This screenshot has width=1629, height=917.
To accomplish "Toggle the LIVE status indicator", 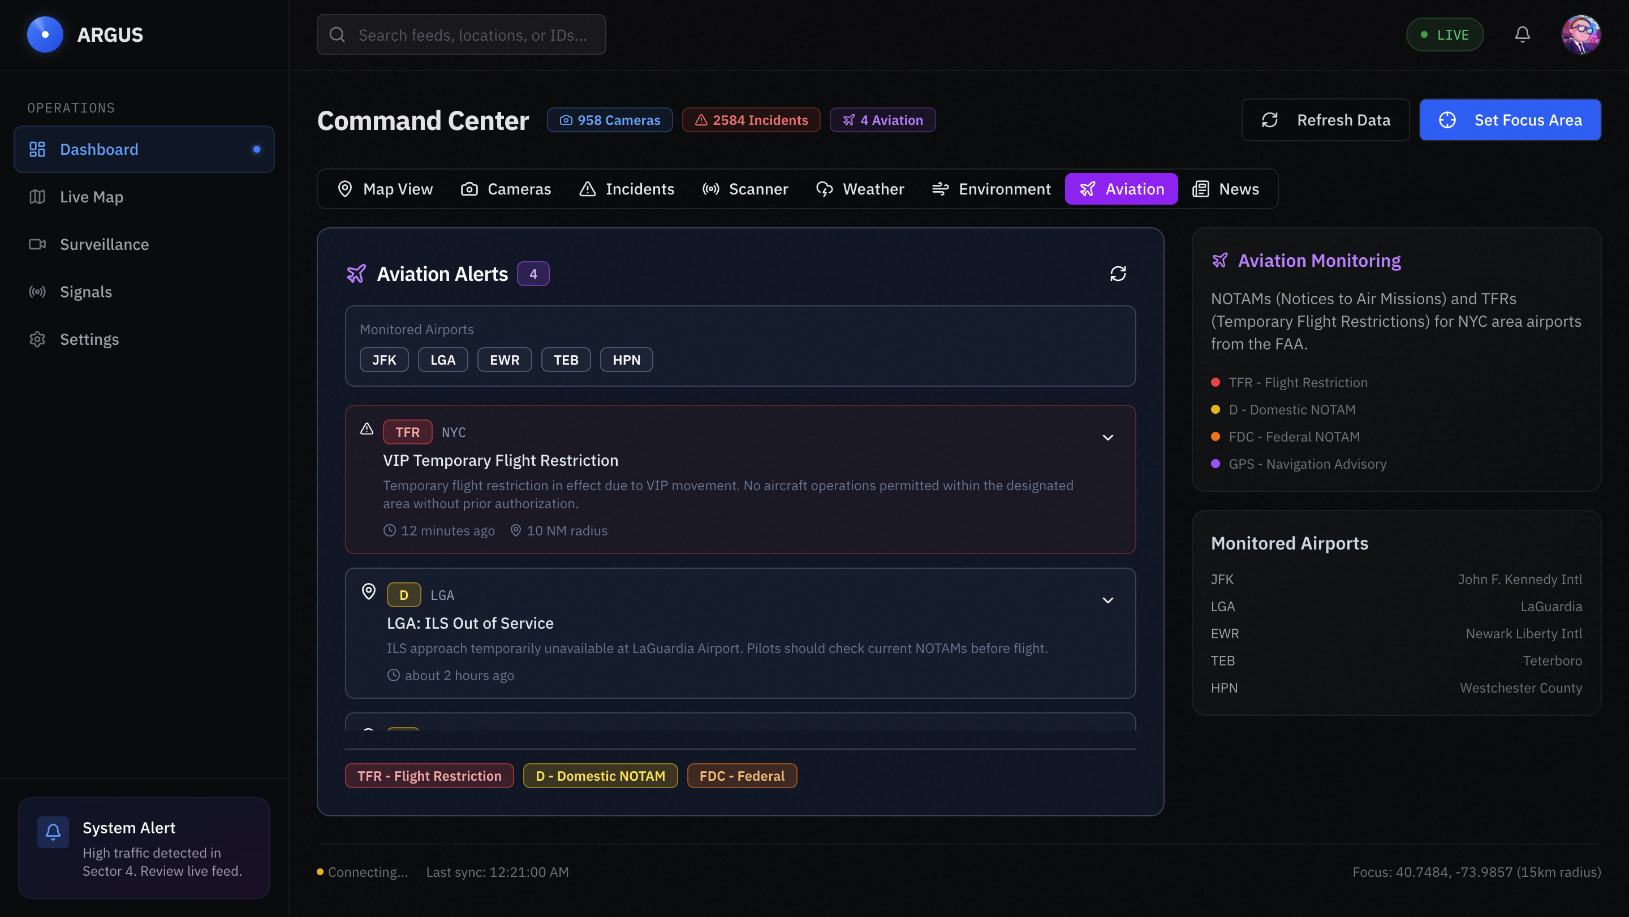I will point(1445,34).
